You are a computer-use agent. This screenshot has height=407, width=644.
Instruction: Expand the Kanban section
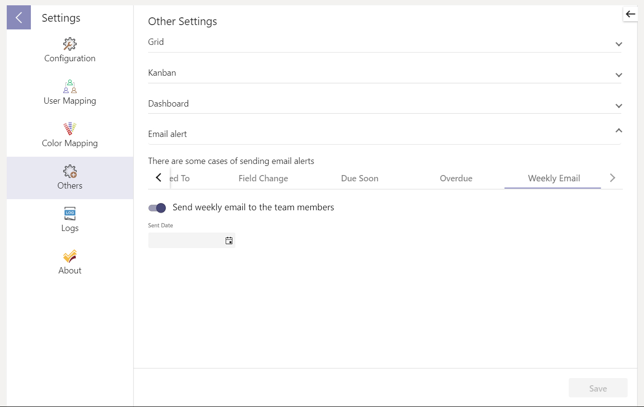click(619, 75)
